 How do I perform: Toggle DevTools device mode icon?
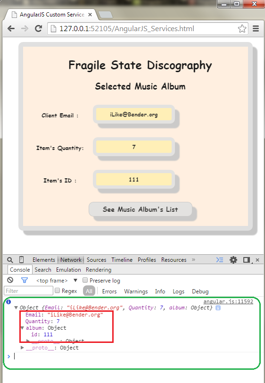click(x=22, y=259)
